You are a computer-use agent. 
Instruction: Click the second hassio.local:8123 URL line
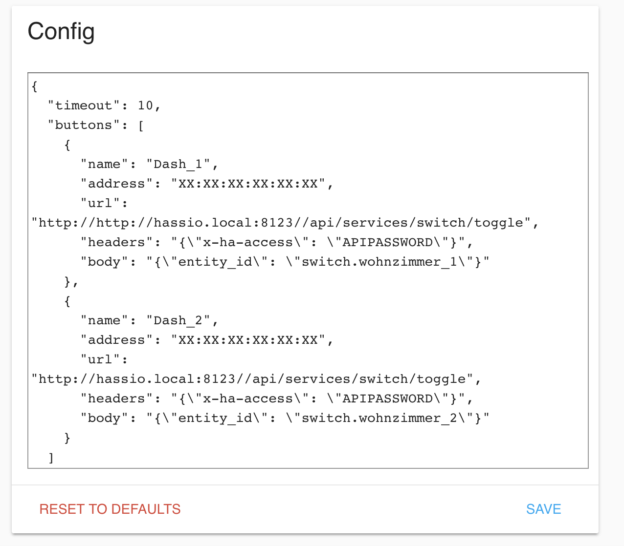point(256,379)
